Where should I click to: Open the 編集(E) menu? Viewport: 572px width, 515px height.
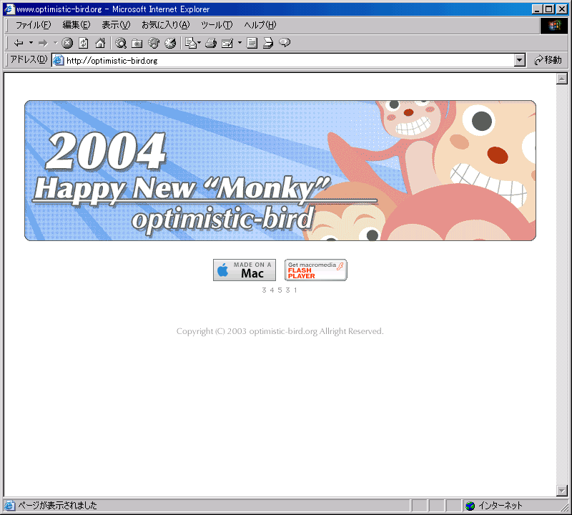point(77,25)
